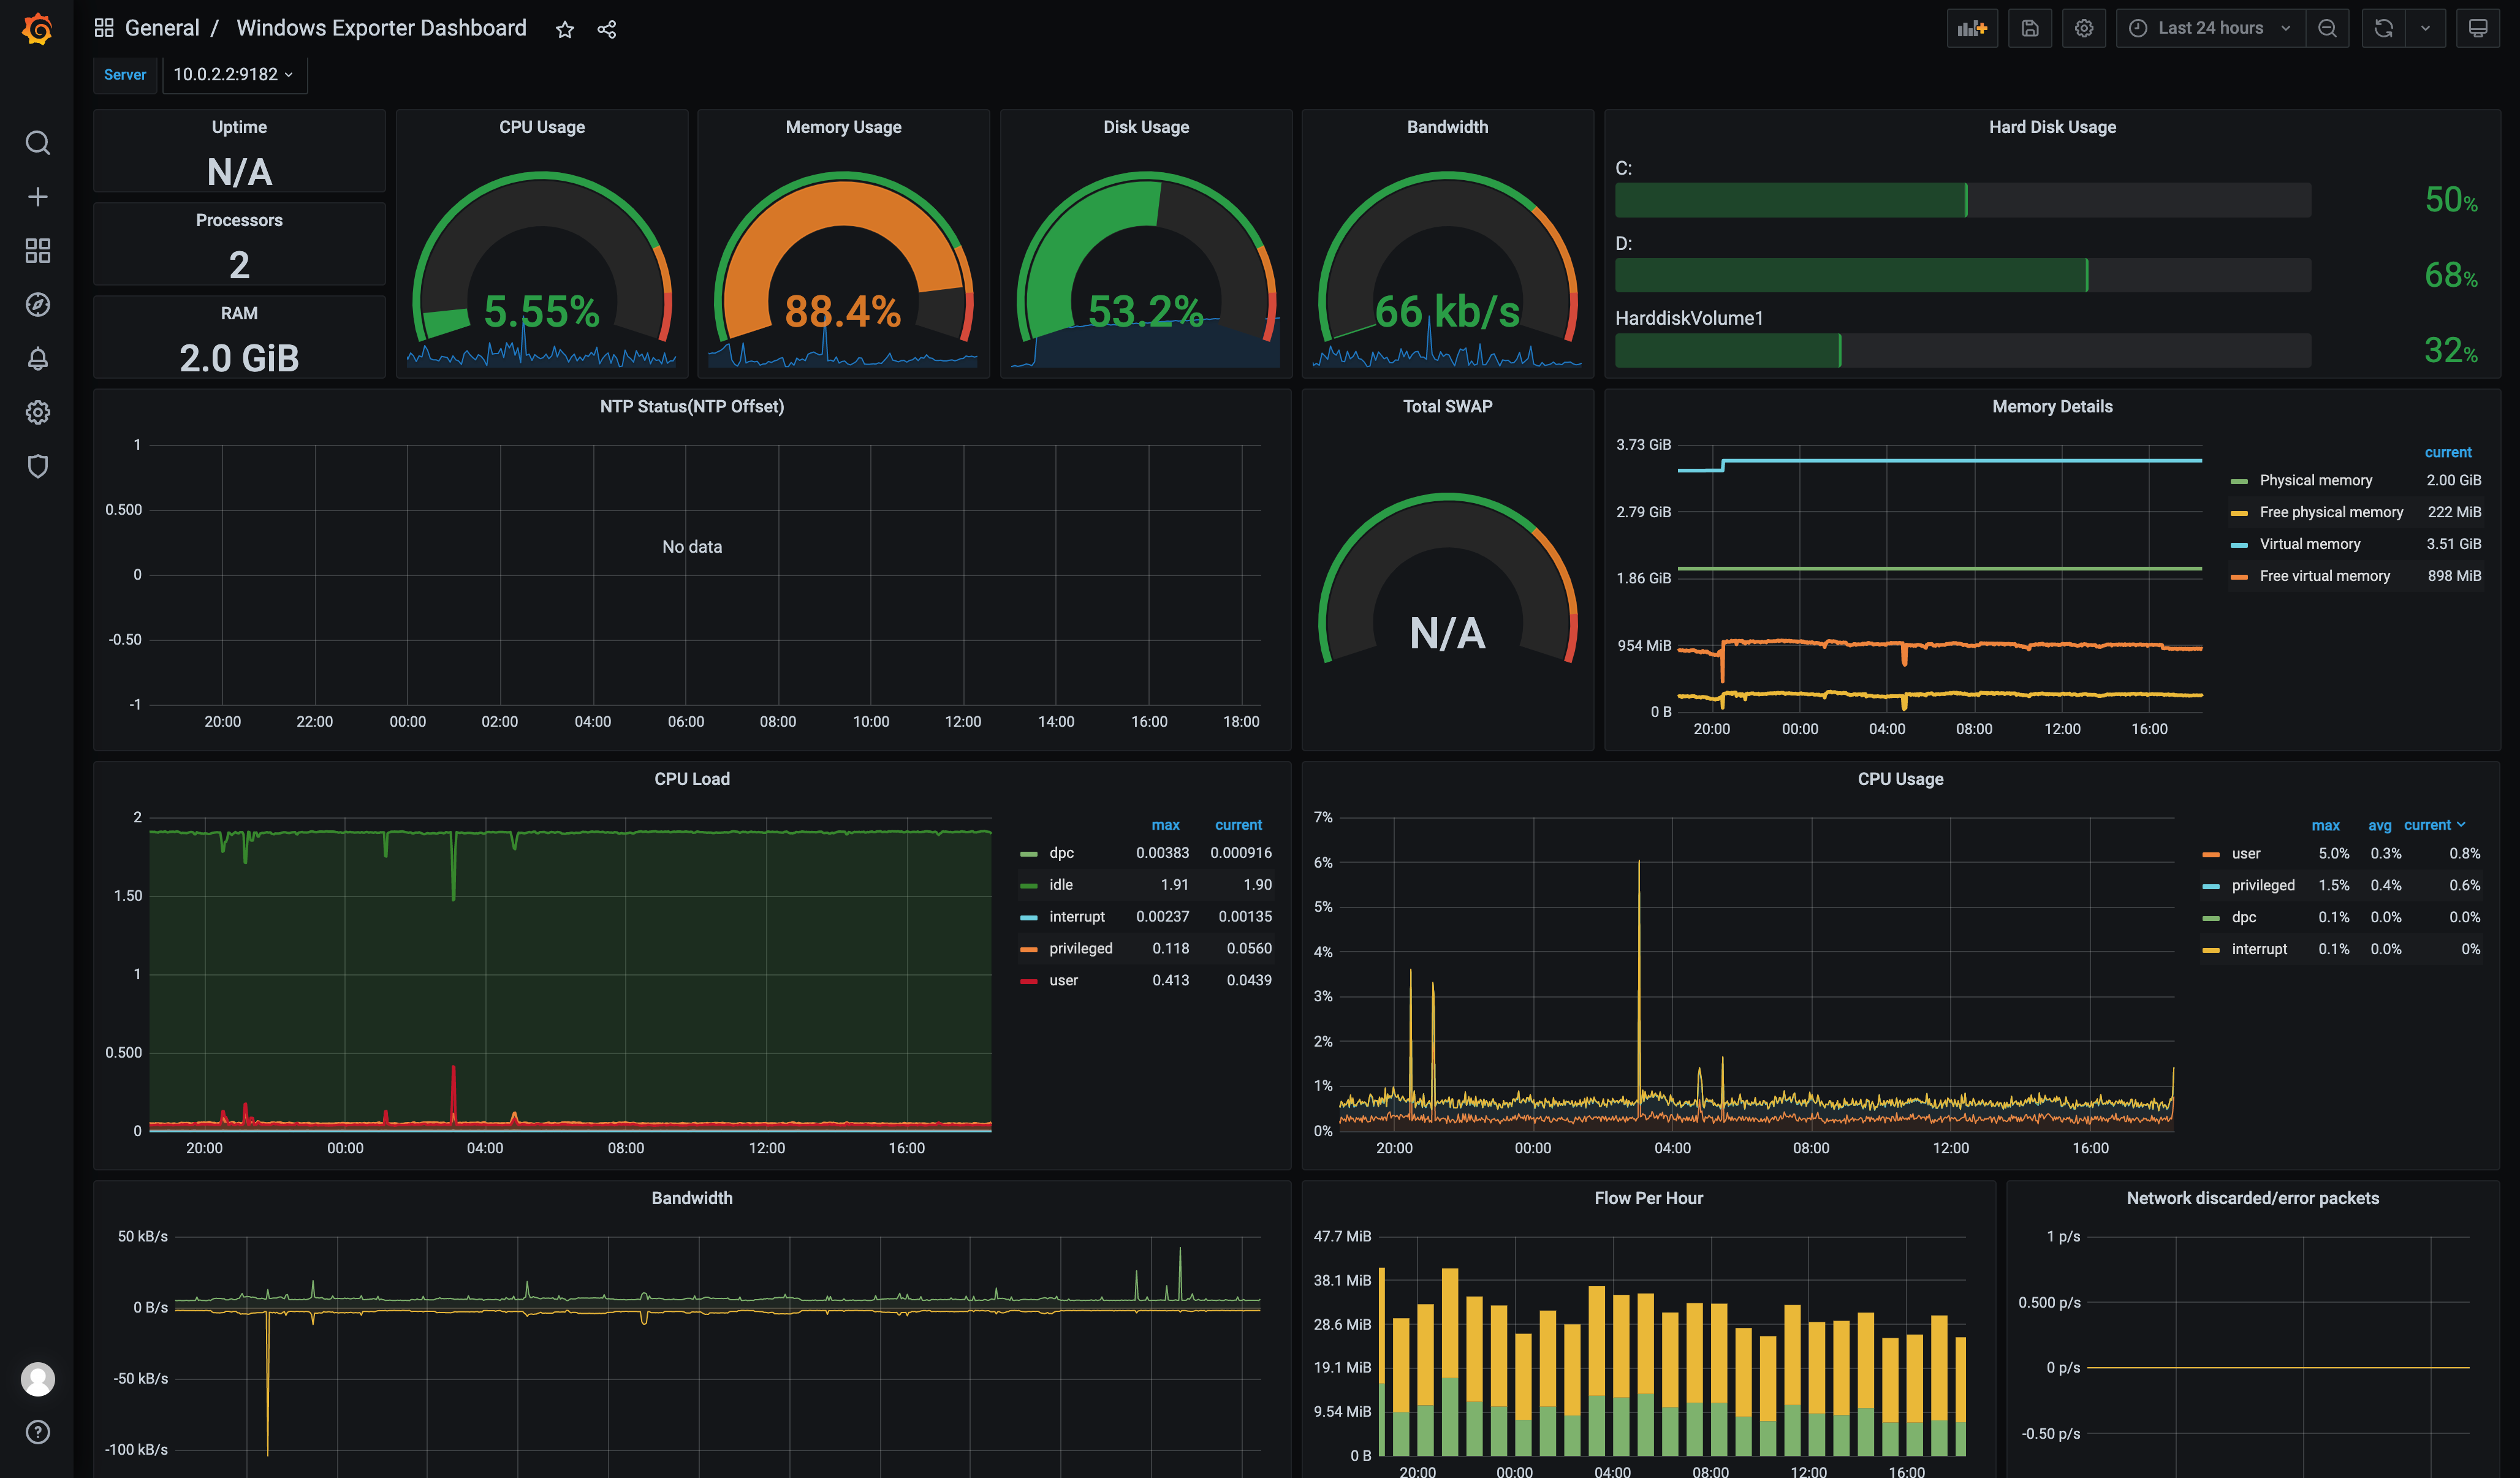Sort CPU Usage legend by current column
Screen dimensions: 2520x1478
pyautogui.click(x=2434, y=825)
